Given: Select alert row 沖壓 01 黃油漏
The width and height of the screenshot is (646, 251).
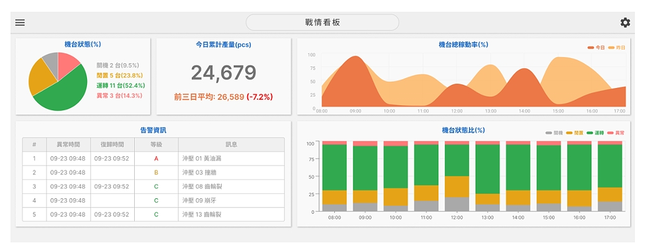Looking at the screenshot, I should (x=153, y=159).
